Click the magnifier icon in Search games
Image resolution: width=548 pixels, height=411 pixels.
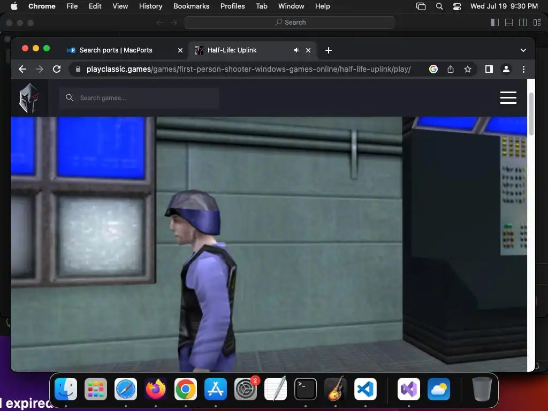click(x=69, y=97)
